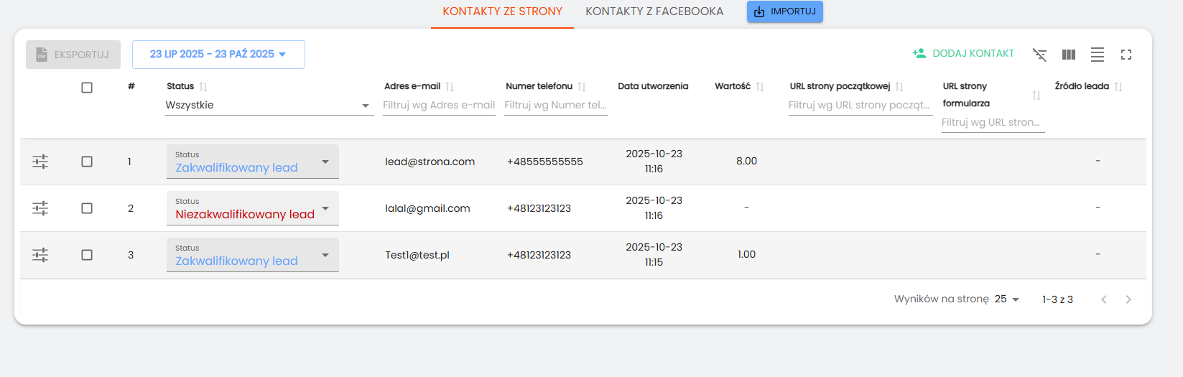Open the column visibility icon
Image resolution: width=1183 pixels, height=377 pixels.
click(x=1068, y=55)
